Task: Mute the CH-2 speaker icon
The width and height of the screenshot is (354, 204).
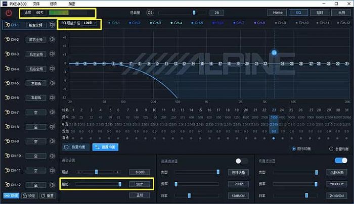Action: coord(52,39)
